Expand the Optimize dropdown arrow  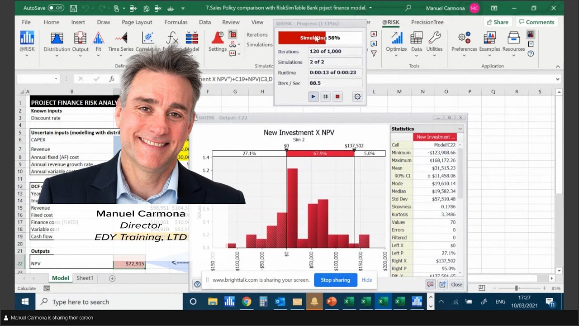click(x=396, y=56)
